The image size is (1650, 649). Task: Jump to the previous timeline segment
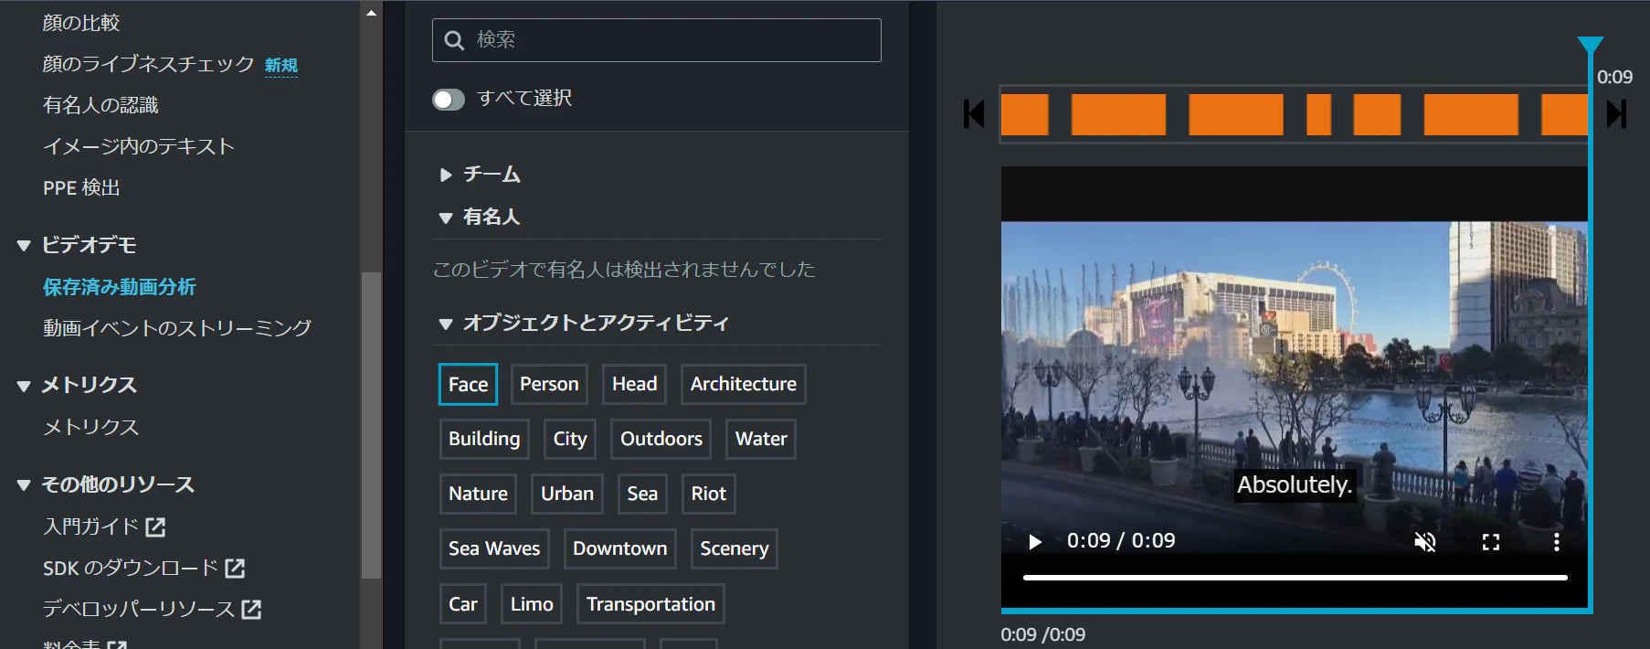pos(974,114)
